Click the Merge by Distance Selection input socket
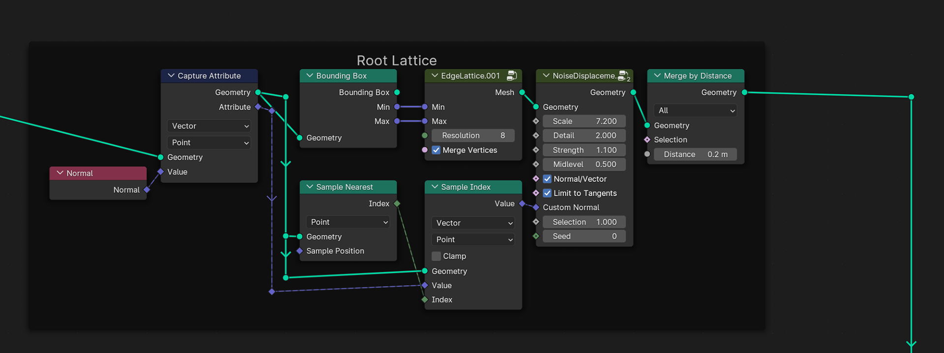944x353 pixels. pyautogui.click(x=647, y=140)
